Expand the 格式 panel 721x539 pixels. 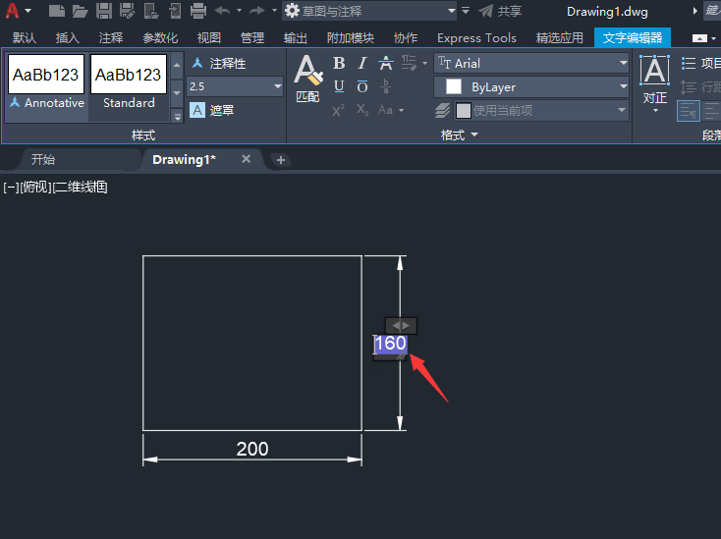click(x=460, y=135)
